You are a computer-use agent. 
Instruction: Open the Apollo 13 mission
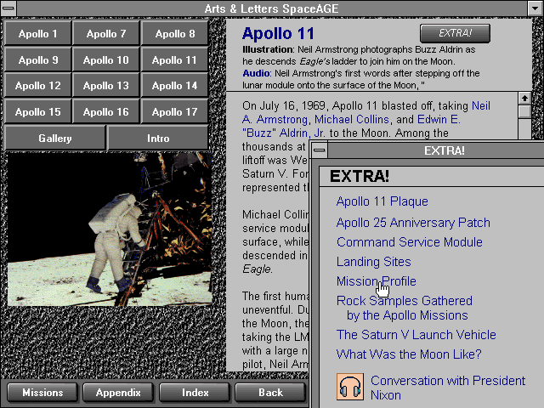(106, 86)
